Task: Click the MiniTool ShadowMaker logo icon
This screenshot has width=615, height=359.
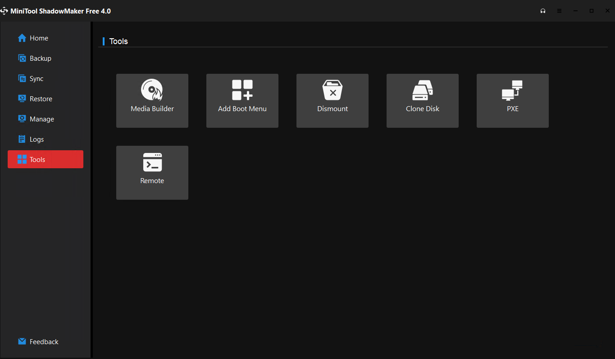Action: point(4,11)
